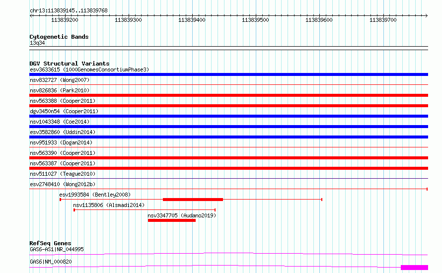
Task: Click the thick red esv1993584 segment
Action: (193, 200)
